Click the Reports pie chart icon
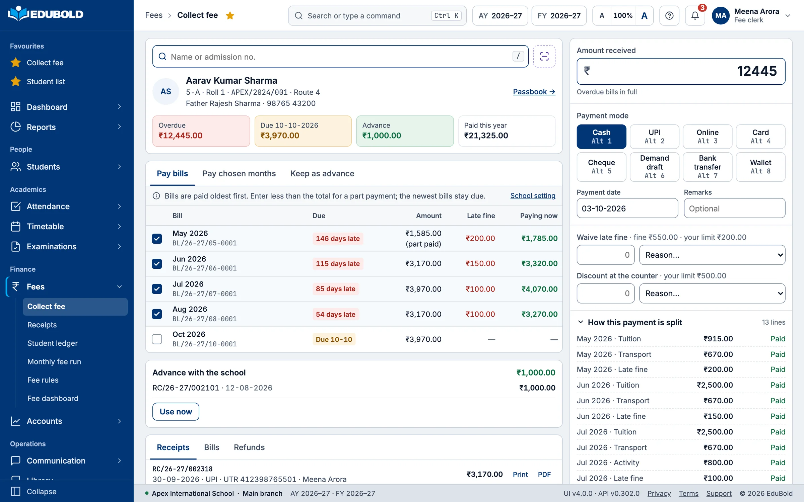 [15, 127]
